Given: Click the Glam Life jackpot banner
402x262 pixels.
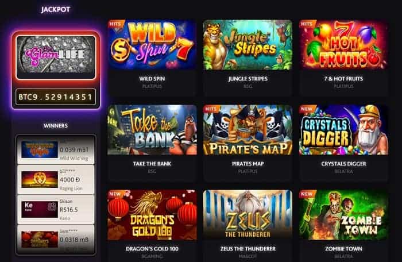Looking at the screenshot, I should [56, 57].
